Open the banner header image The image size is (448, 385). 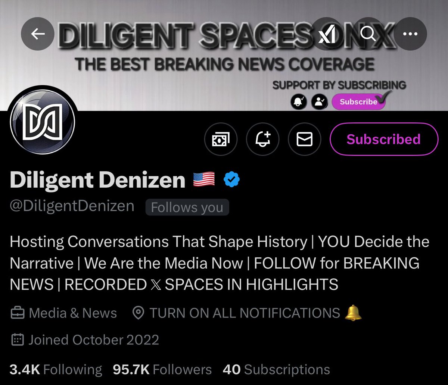(x=224, y=55)
